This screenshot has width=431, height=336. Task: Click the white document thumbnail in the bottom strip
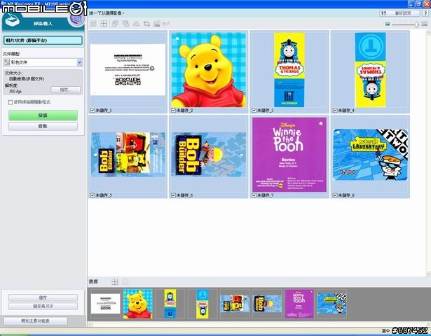point(106,304)
